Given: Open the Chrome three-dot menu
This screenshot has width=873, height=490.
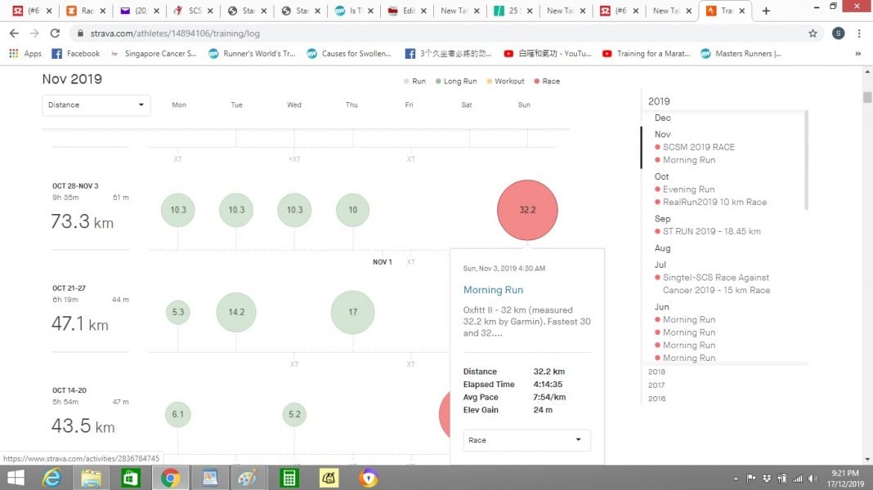Looking at the screenshot, I should (x=859, y=33).
